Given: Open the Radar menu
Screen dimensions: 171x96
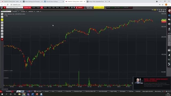Looking at the screenshot, I should [x=45, y=7].
